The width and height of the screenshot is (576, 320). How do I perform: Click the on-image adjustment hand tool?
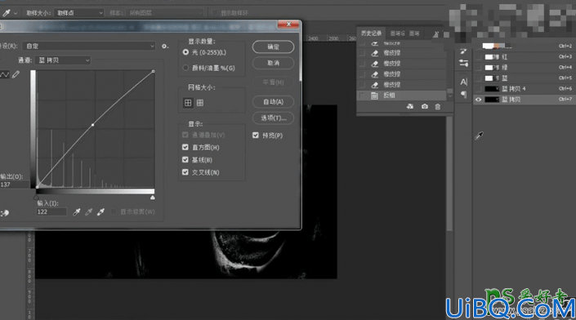(x=5, y=213)
